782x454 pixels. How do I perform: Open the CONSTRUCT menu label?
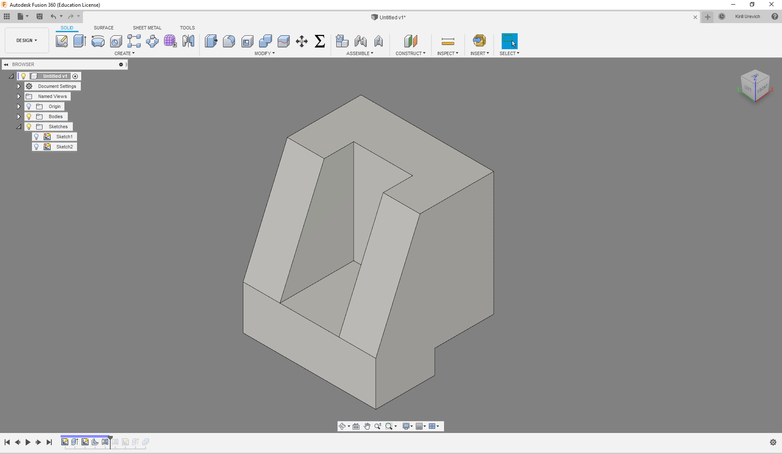[x=410, y=53]
